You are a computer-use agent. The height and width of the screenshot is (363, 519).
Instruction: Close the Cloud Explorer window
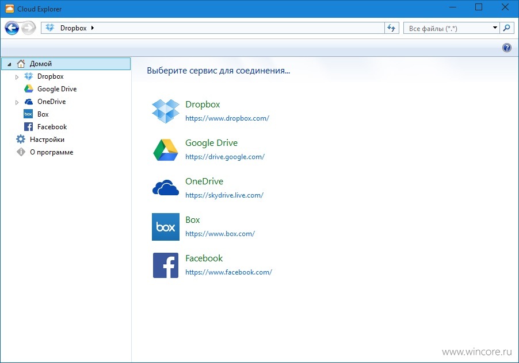tap(505, 7)
